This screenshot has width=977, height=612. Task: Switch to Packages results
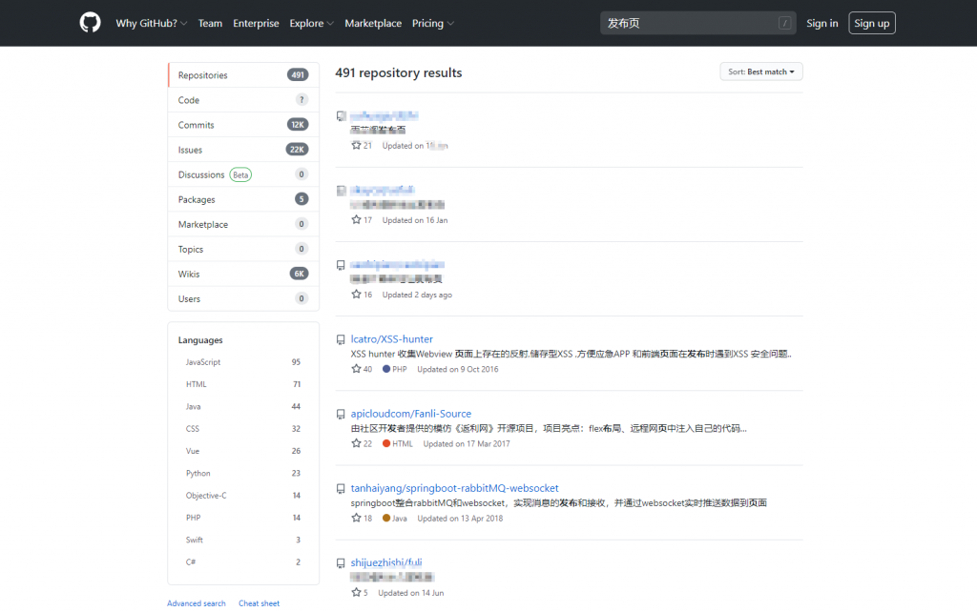(x=243, y=199)
